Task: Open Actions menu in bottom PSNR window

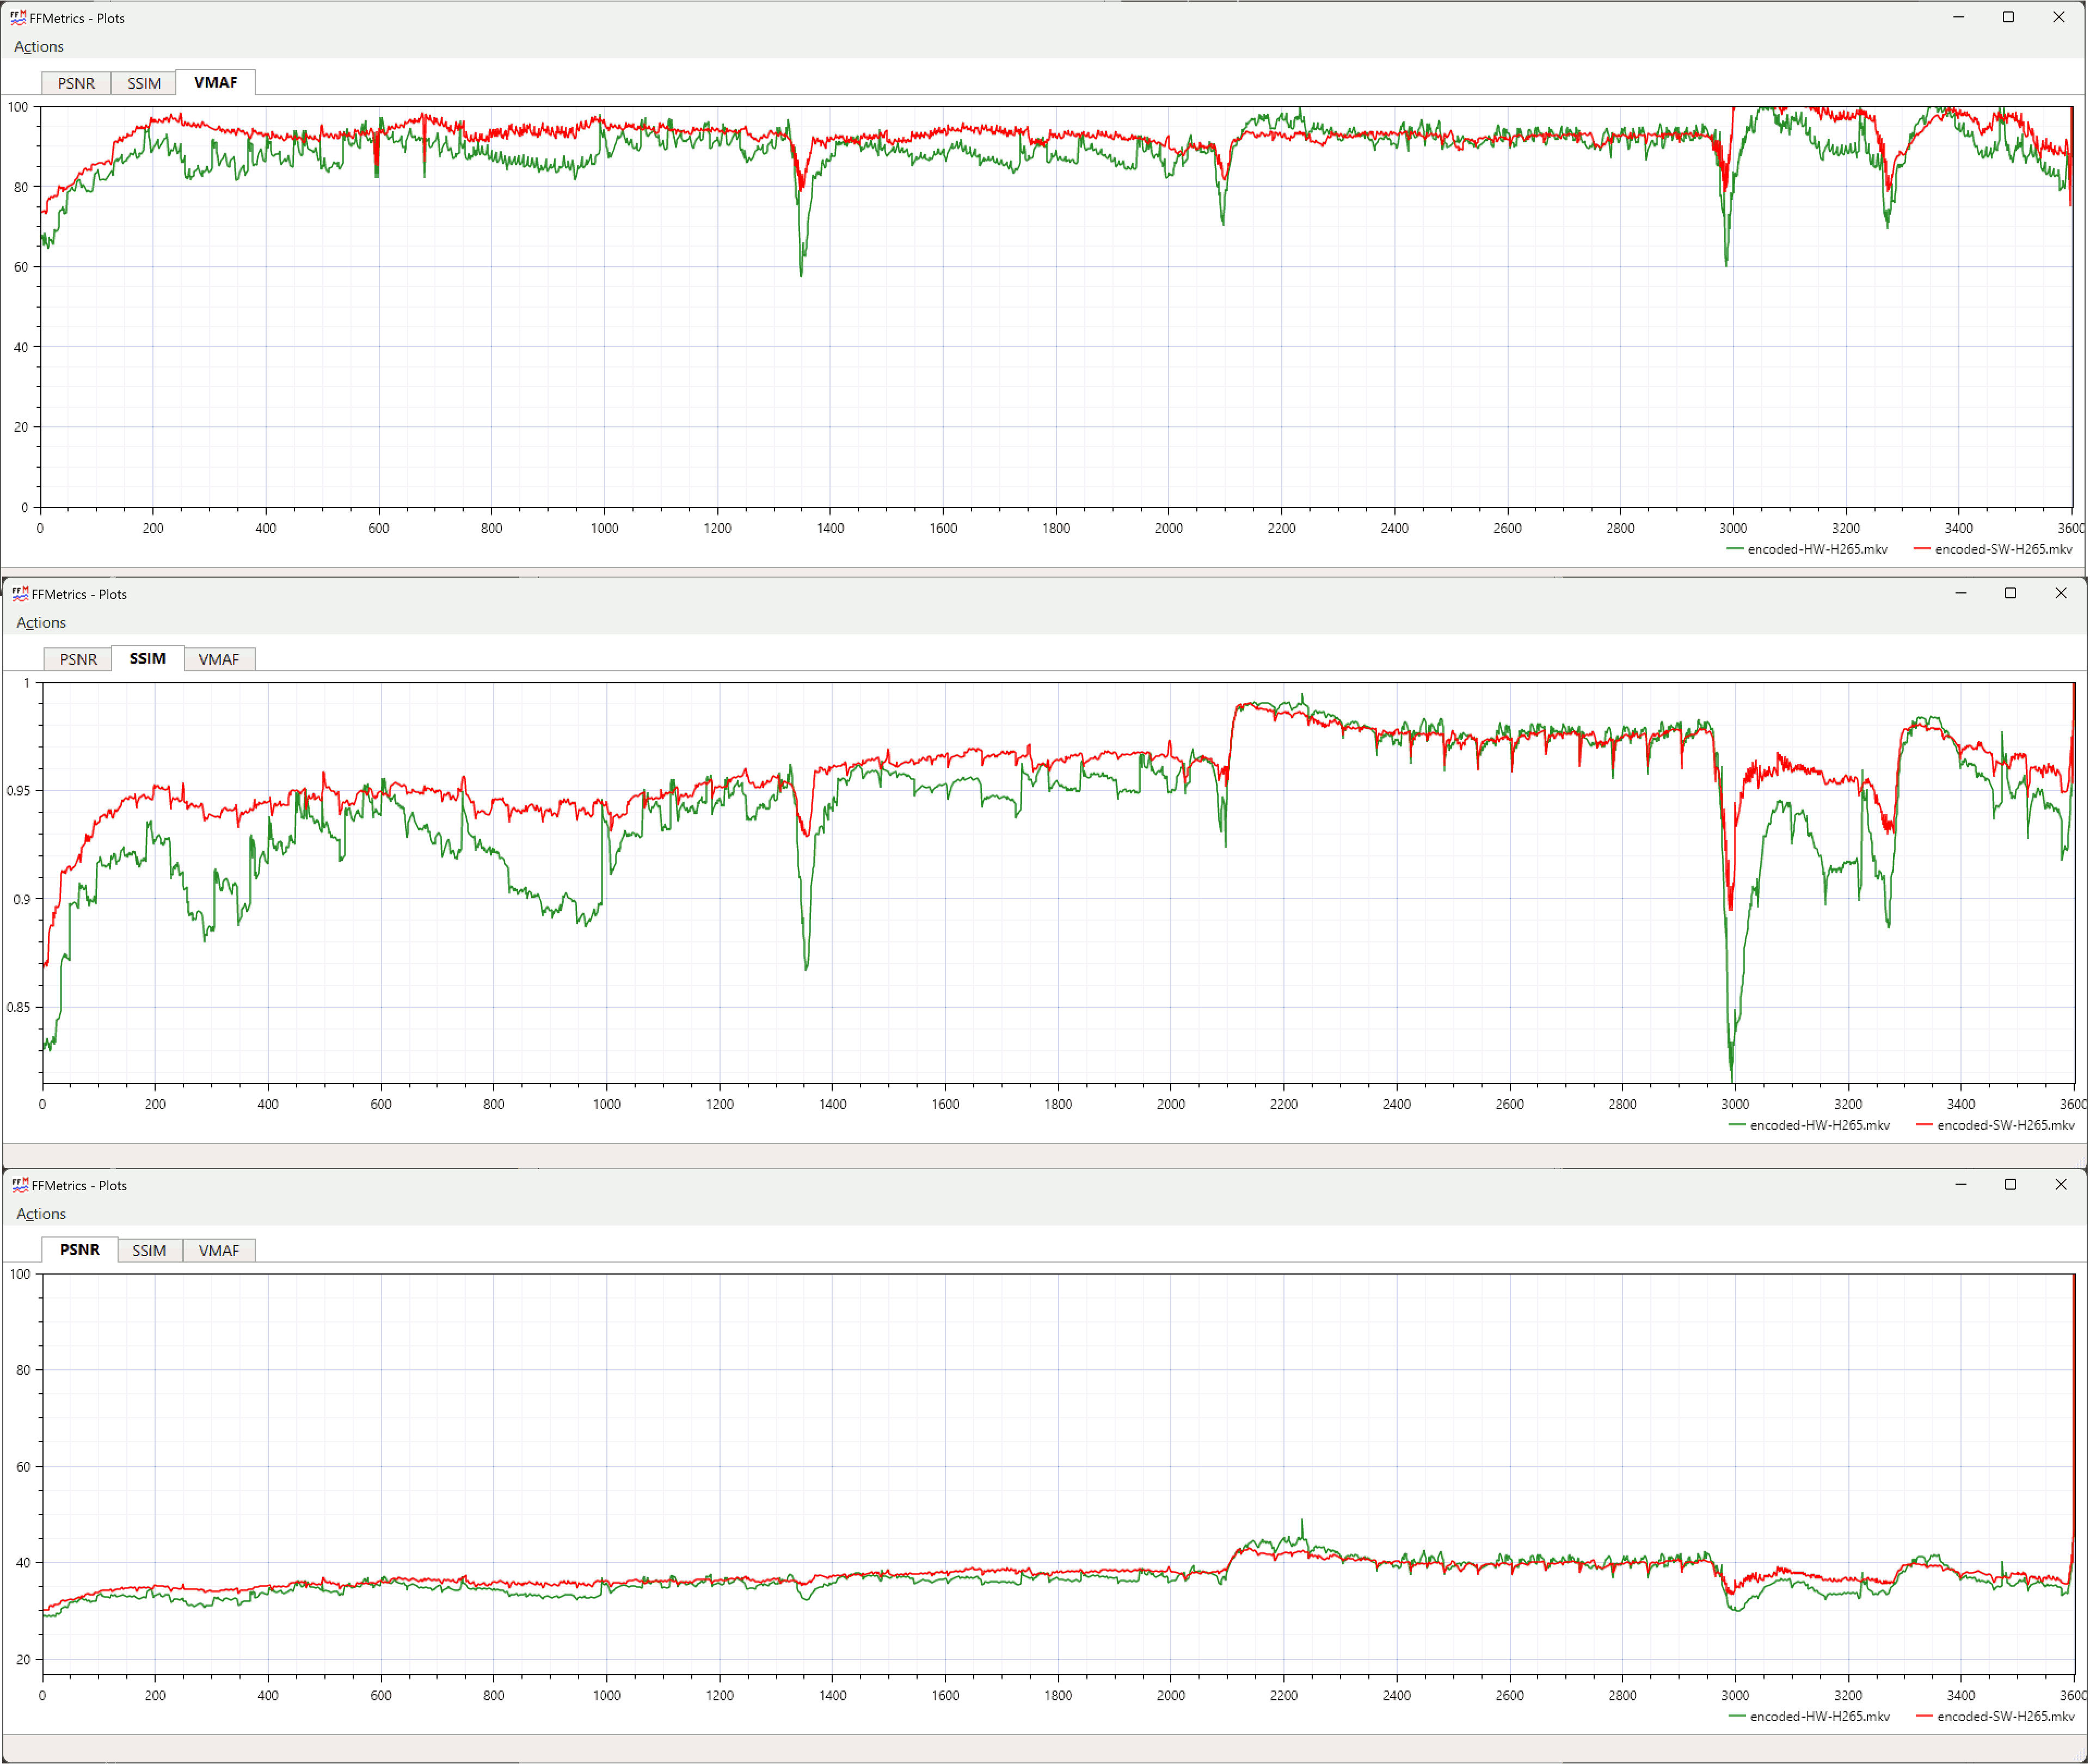Action: click(41, 1214)
